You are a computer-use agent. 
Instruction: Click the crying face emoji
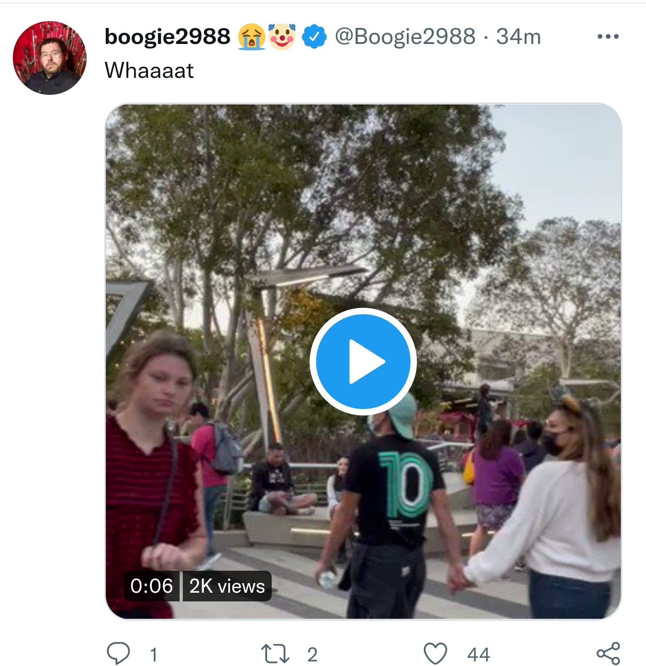pos(252,37)
